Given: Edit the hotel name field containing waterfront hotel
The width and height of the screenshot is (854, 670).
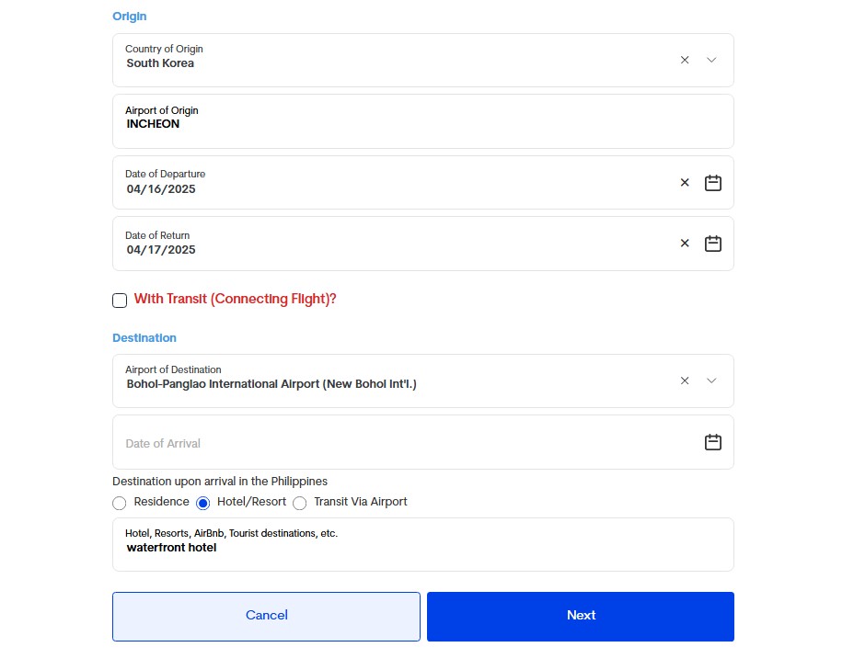Looking at the screenshot, I should click(x=423, y=544).
